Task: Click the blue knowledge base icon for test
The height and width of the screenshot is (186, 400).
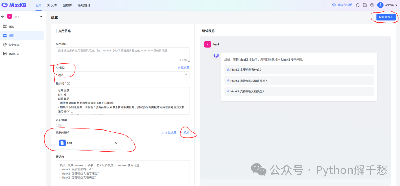Action: [x=63, y=143]
